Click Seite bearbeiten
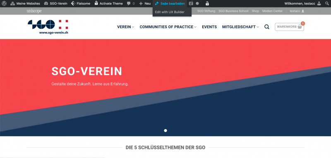Viewport: 331px width, 158px height. (x=170, y=3)
